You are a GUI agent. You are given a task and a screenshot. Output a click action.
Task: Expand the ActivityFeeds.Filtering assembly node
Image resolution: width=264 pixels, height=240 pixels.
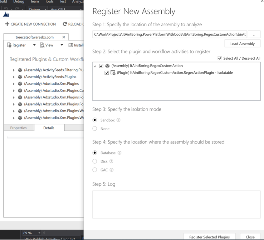point(14,70)
